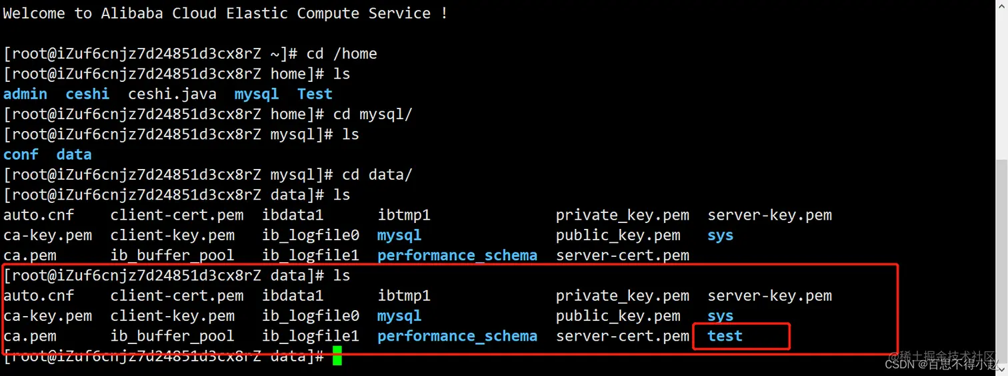
Task: Click 'server-cert.pem' in the boxed listing
Action: coord(623,336)
